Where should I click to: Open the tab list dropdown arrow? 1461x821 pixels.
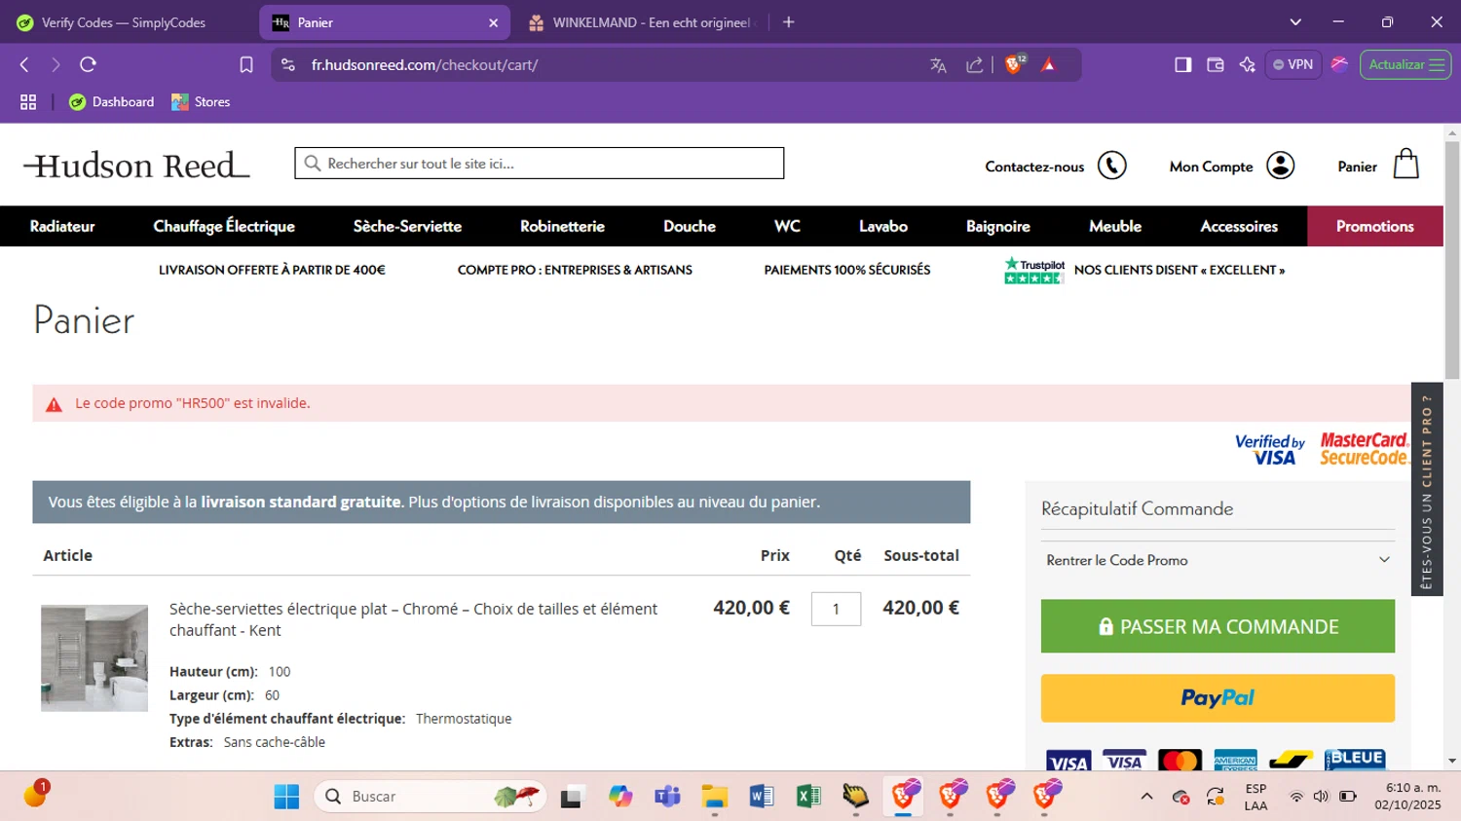coord(1294,22)
